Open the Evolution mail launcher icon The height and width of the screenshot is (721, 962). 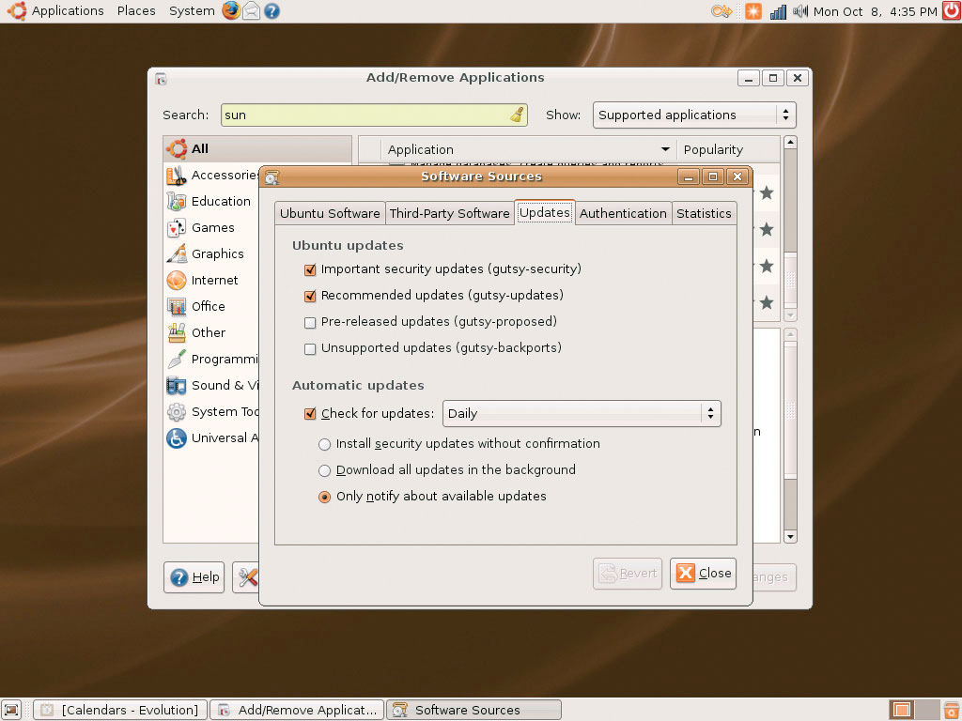[x=251, y=11]
